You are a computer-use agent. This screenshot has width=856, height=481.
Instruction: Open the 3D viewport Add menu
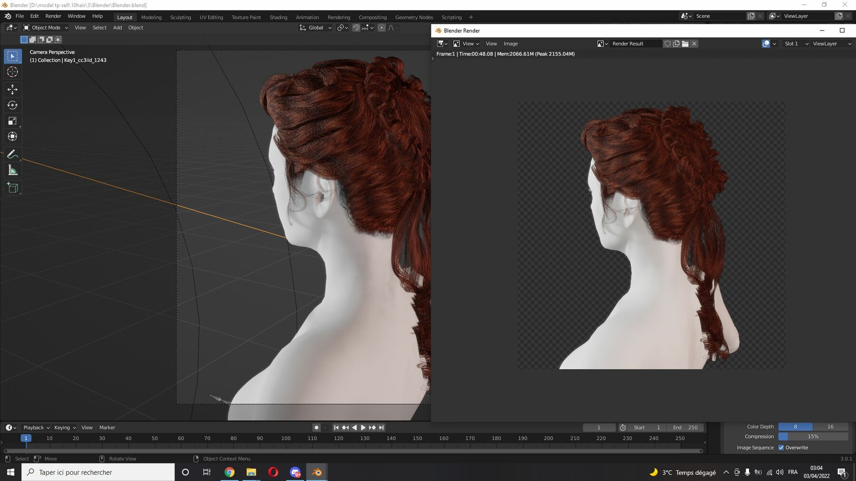[x=117, y=28]
